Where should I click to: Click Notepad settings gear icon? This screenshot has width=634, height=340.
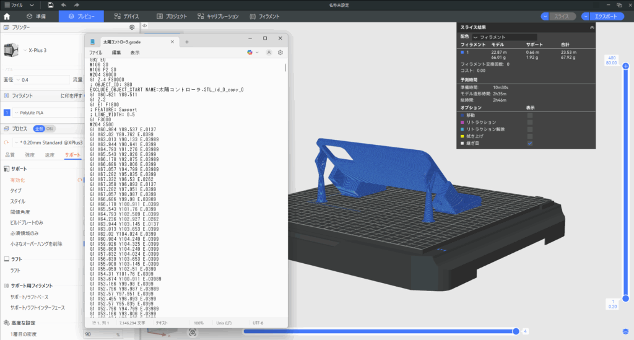click(x=280, y=53)
